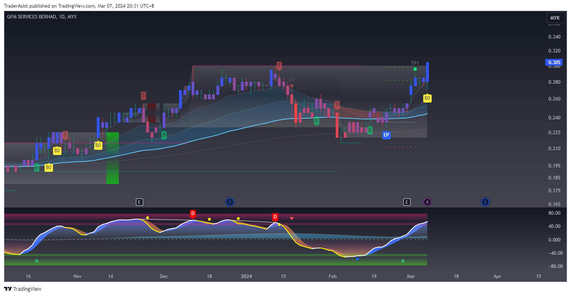Click the 0.240 price axis label
This screenshot has width=571, height=296.
(x=554, y=118)
